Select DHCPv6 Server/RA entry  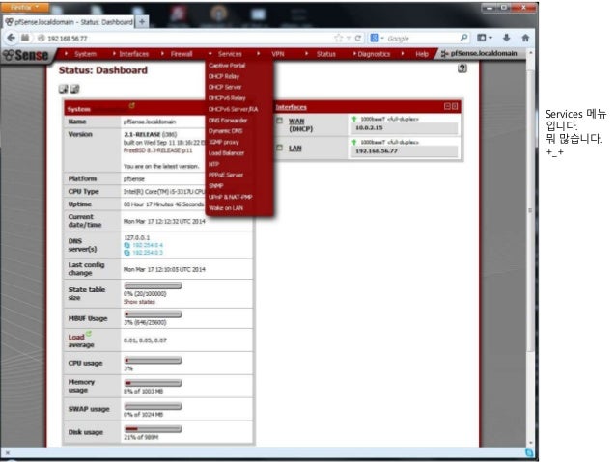(x=234, y=109)
